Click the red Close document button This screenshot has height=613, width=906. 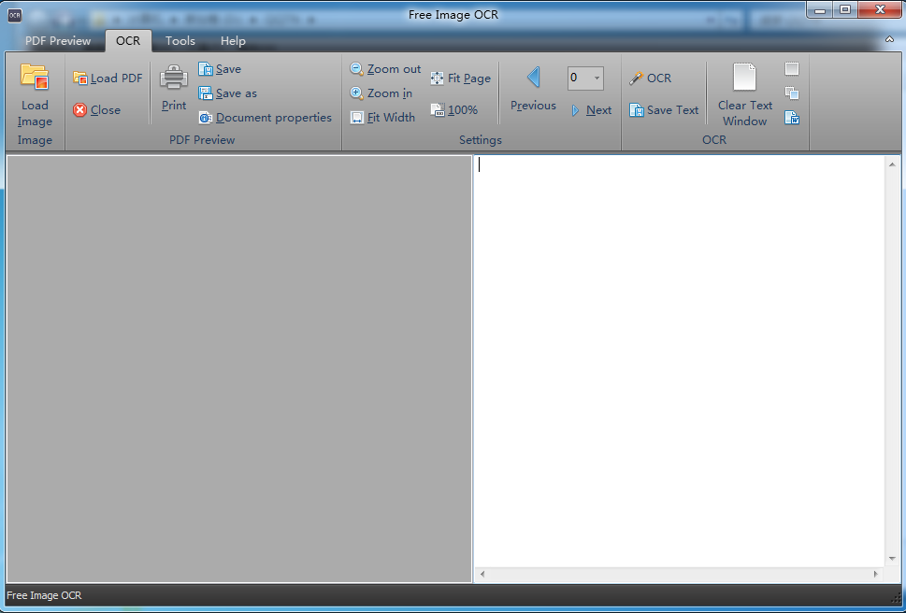tap(97, 109)
